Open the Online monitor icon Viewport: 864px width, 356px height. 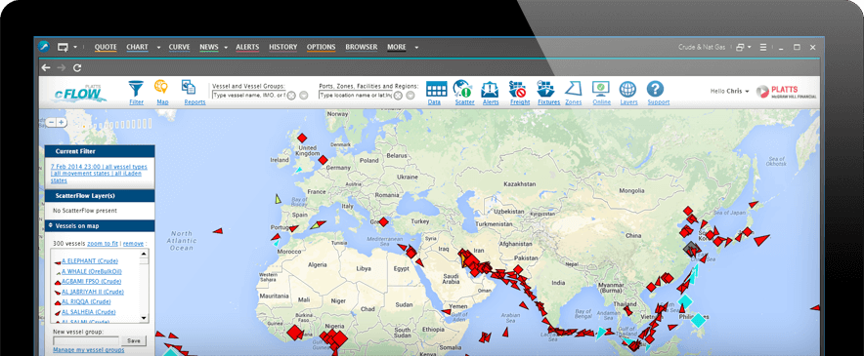[601, 89]
